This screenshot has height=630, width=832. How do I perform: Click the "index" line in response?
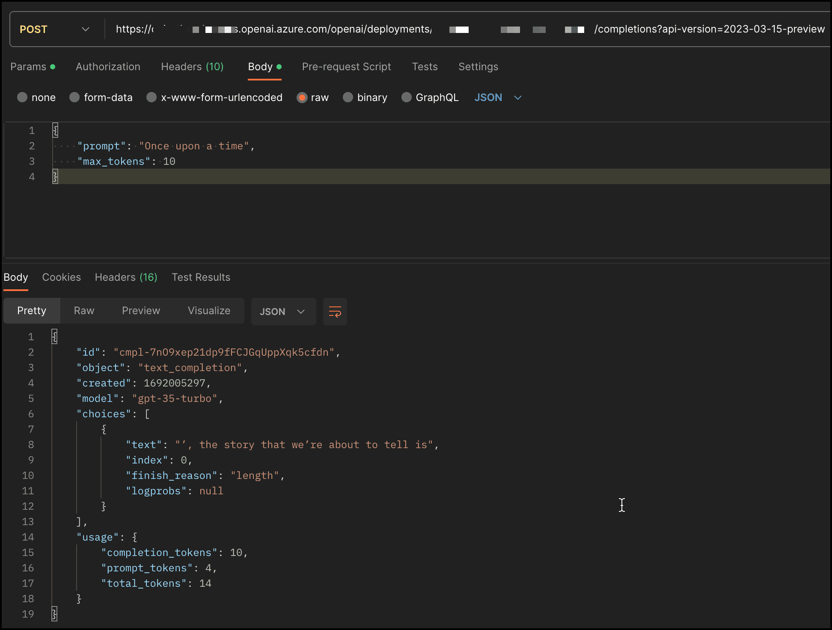(159, 460)
